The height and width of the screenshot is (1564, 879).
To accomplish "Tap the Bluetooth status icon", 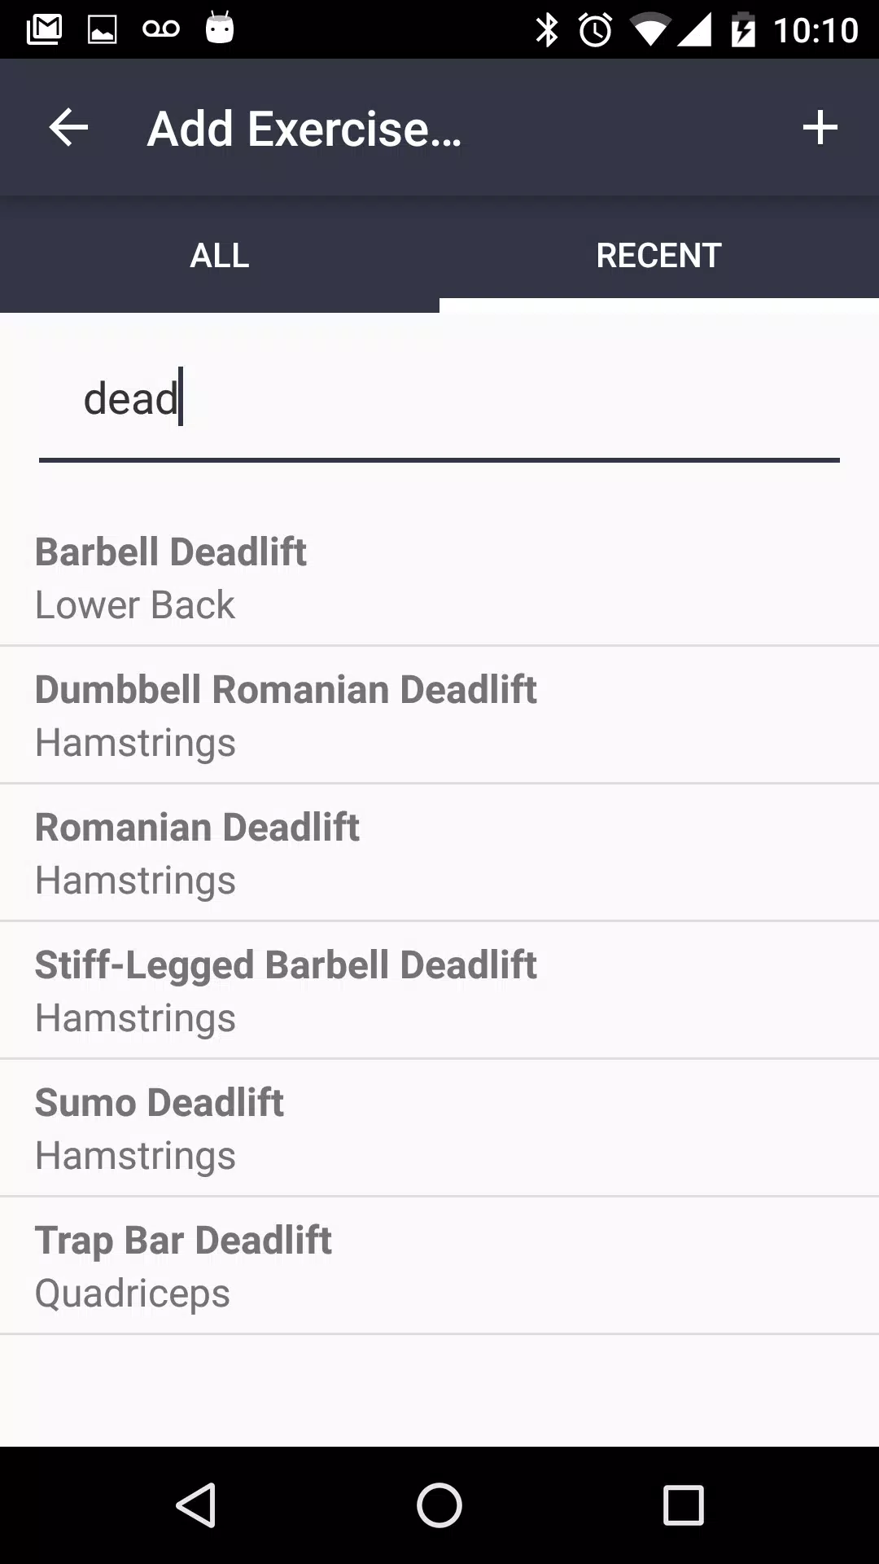I will (547, 31).
